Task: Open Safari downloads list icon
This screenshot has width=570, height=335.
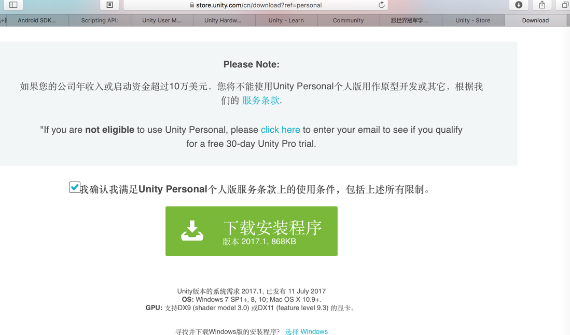Action: coord(519,5)
